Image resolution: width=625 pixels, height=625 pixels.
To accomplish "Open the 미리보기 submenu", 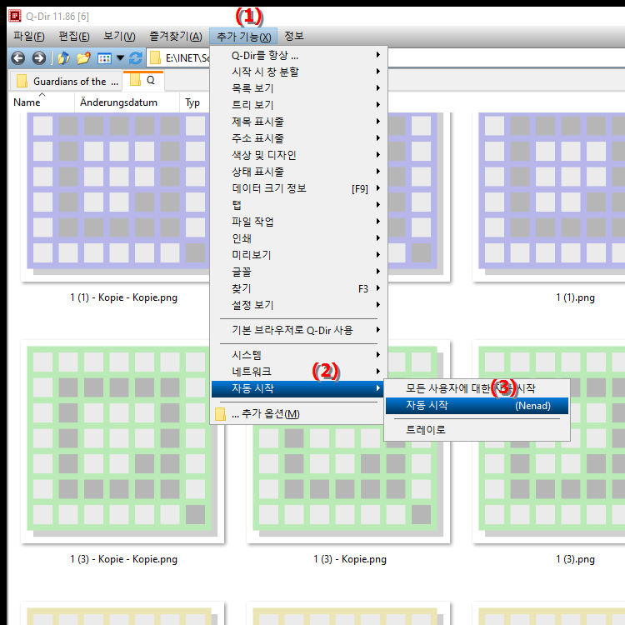I will point(298,255).
